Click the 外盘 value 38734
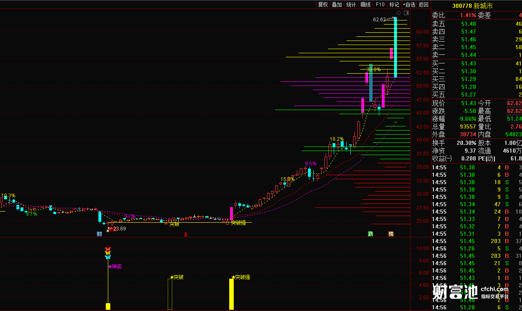The width and height of the screenshot is (522, 311). point(468,134)
